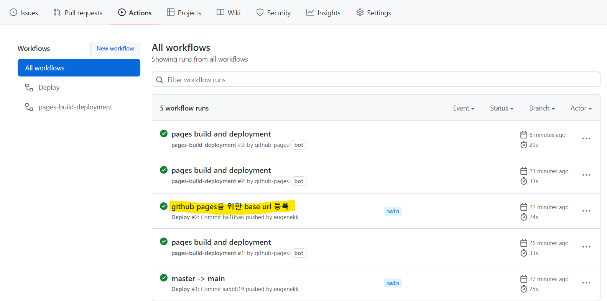Click main branch label on Deploy #1
This screenshot has height=301, width=607.
click(x=393, y=283)
